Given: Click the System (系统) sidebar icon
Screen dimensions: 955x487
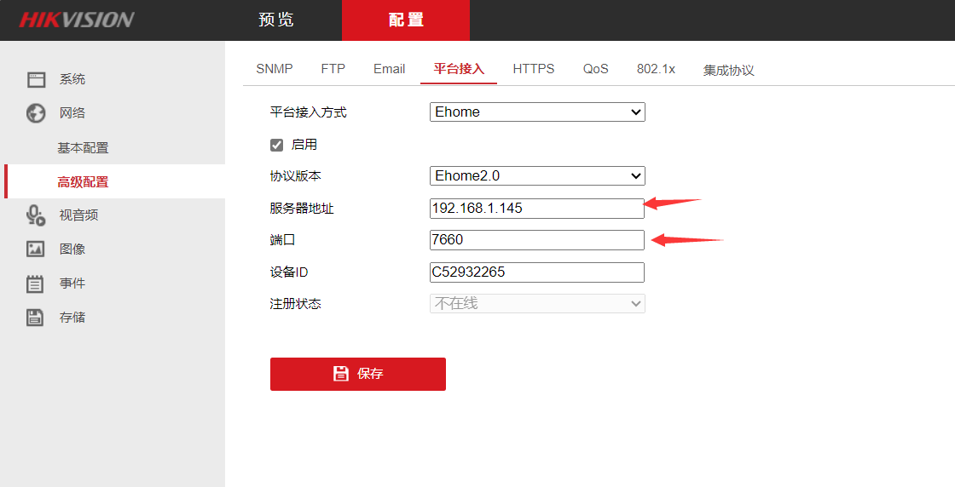Looking at the screenshot, I should 36,79.
